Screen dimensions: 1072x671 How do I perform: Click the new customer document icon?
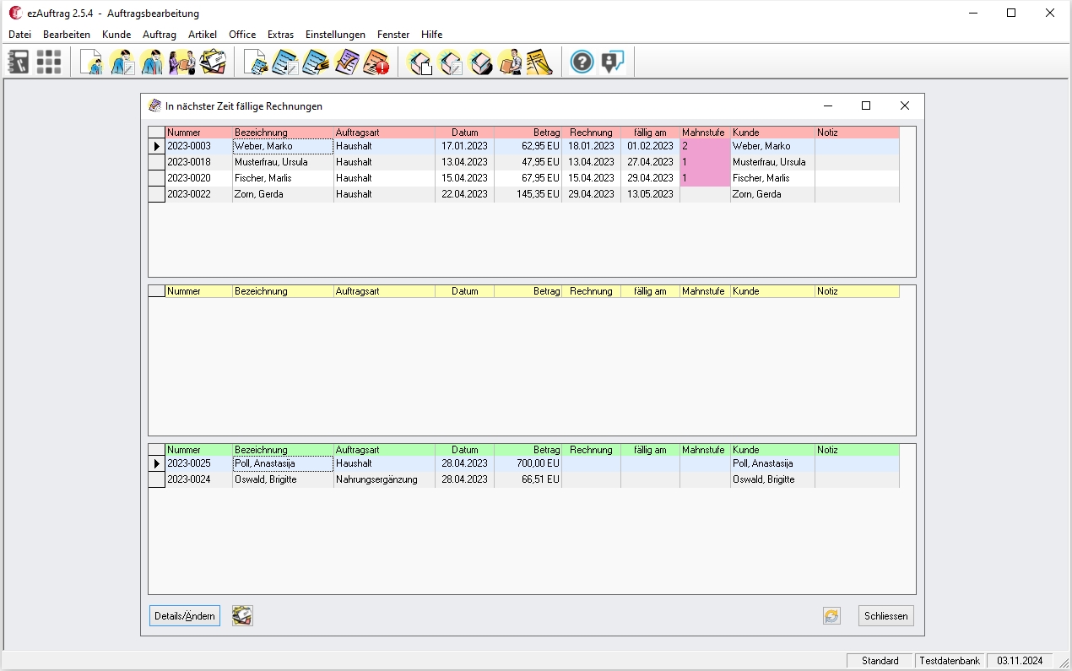92,62
